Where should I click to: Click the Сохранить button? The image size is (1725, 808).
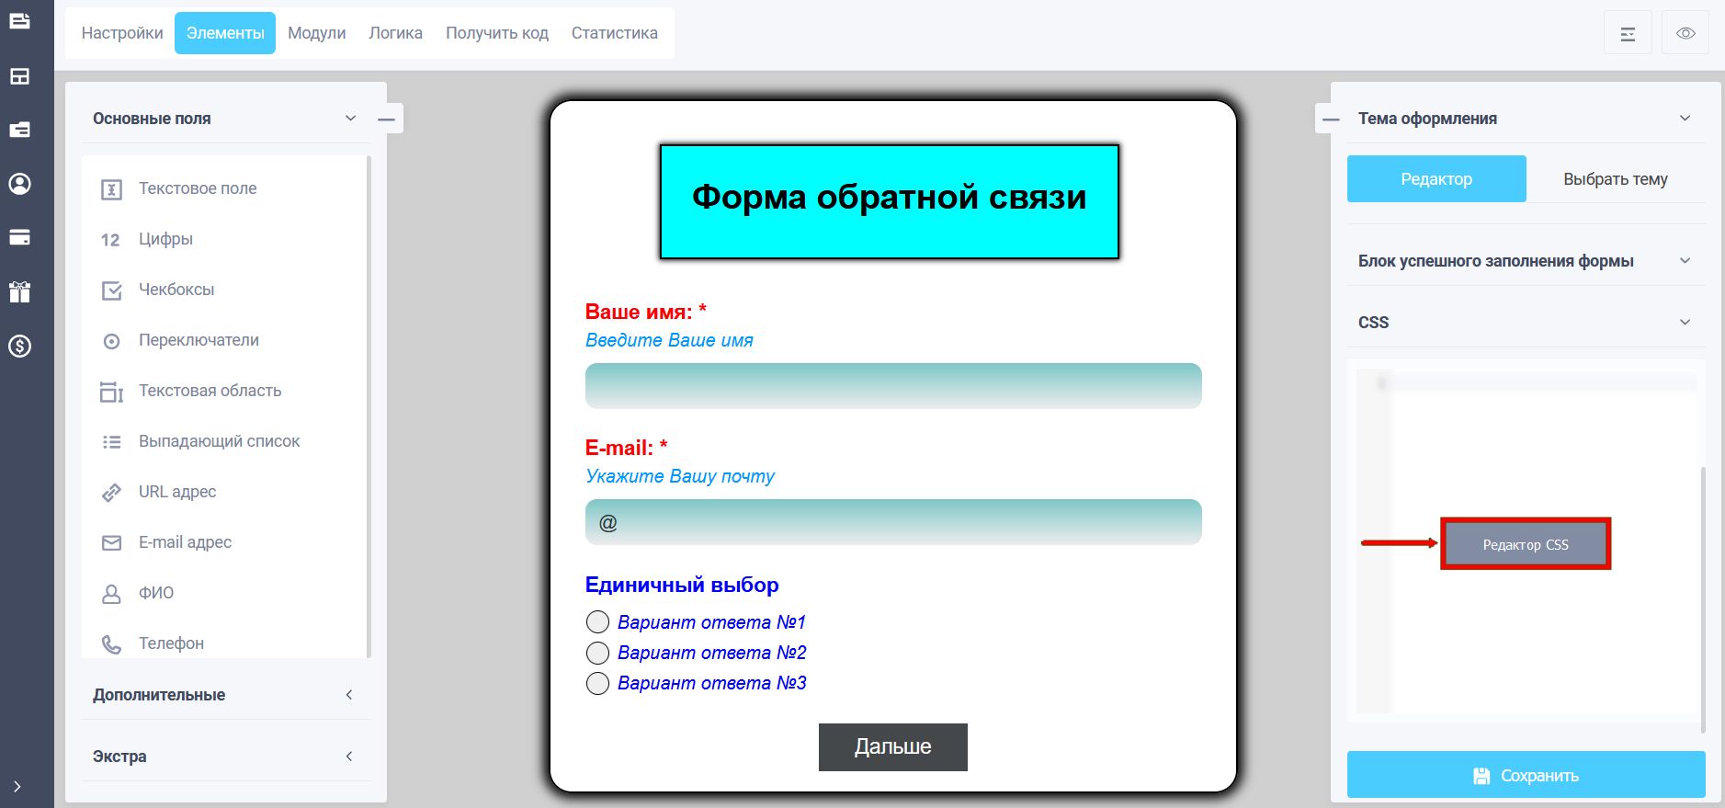tap(1526, 775)
